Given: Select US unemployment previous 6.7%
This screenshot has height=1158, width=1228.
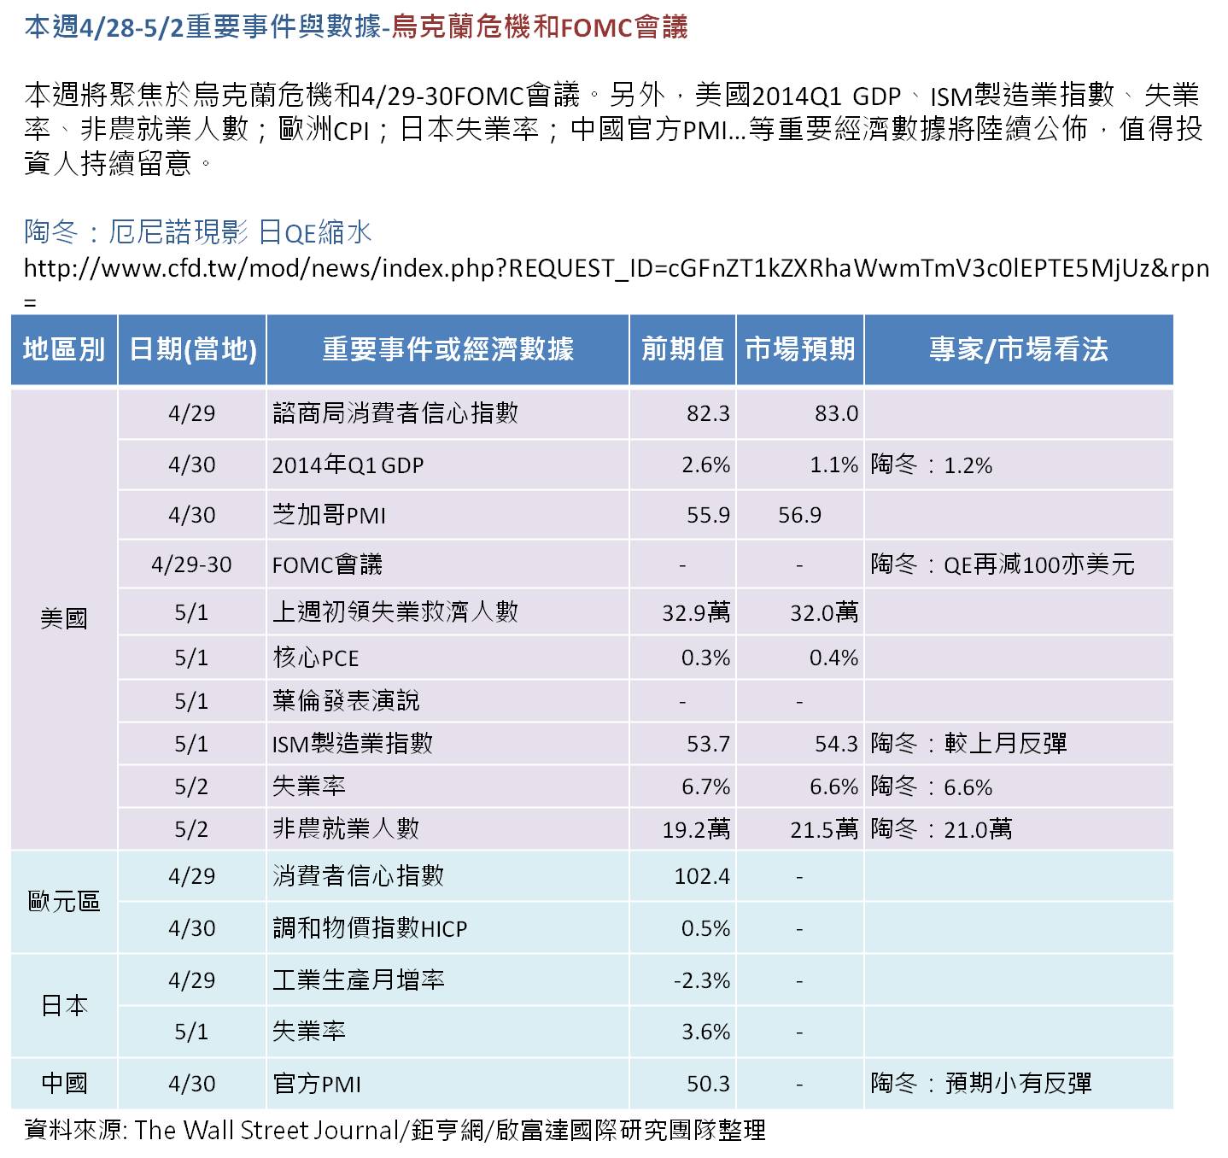Looking at the screenshot, I should tap(705, 787).
